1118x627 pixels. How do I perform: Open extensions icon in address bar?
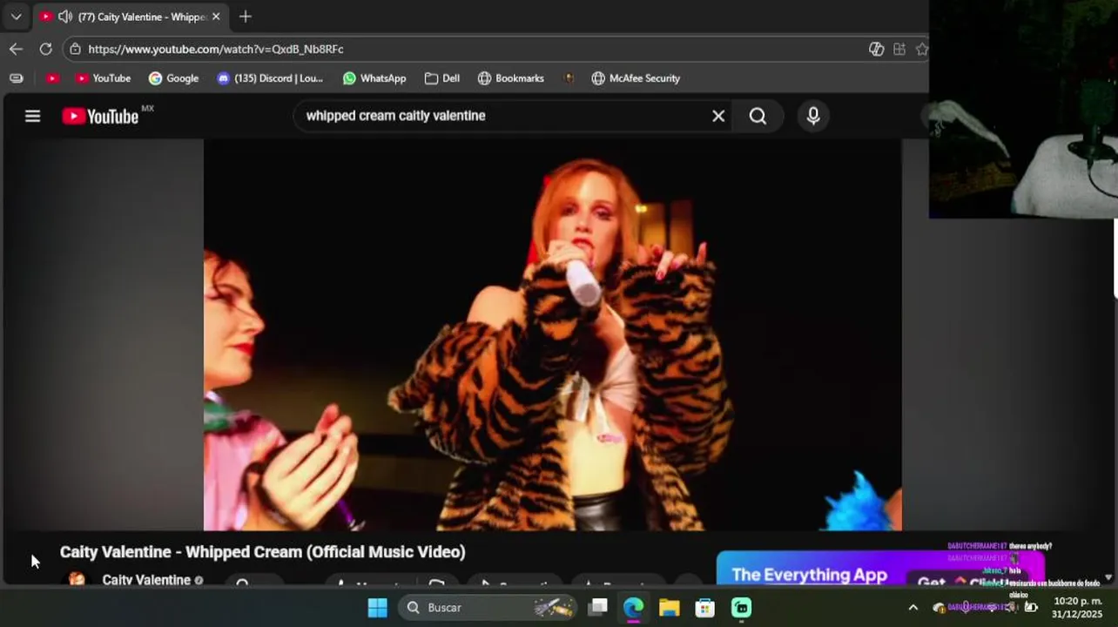tap(899, 49)
